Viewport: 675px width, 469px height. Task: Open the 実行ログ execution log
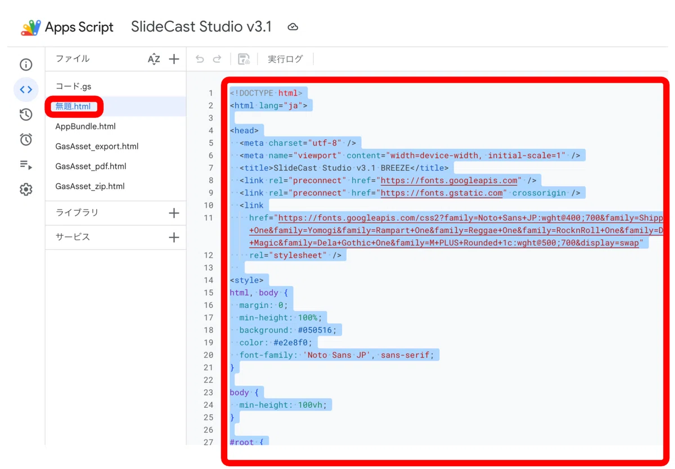pyautogui.click(x=285, y=59)
